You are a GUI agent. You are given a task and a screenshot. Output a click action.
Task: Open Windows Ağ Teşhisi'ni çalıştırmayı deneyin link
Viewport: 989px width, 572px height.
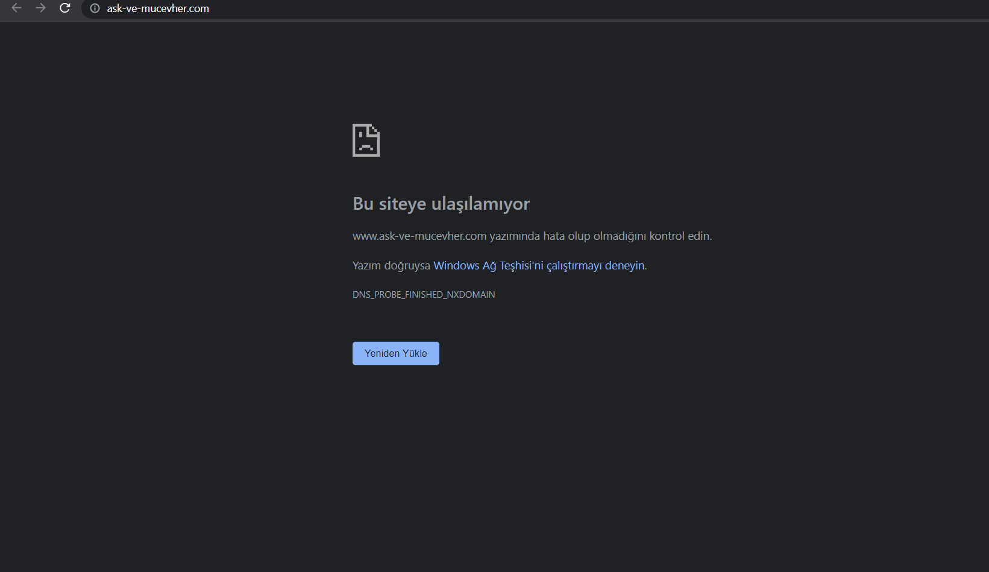tap(539, 266)
